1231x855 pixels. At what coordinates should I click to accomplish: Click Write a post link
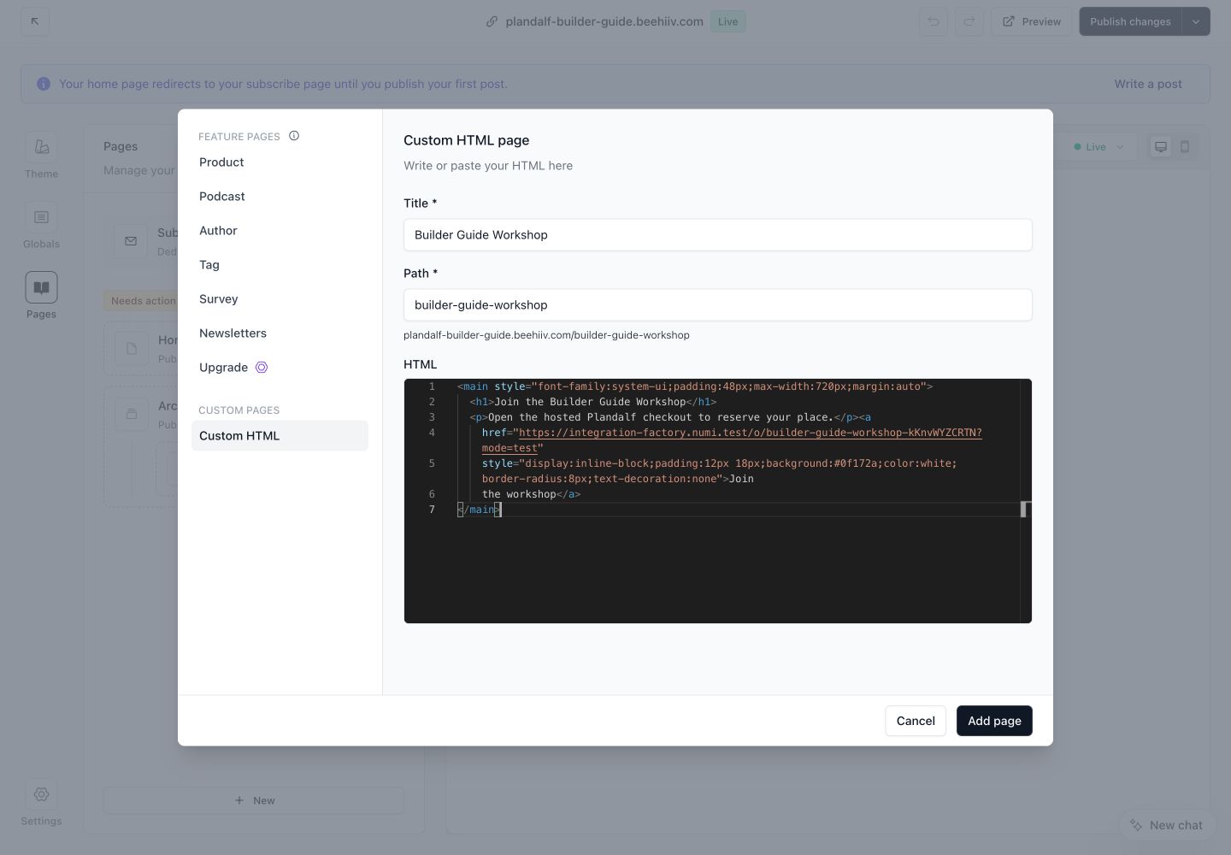tap(1148, 84)
